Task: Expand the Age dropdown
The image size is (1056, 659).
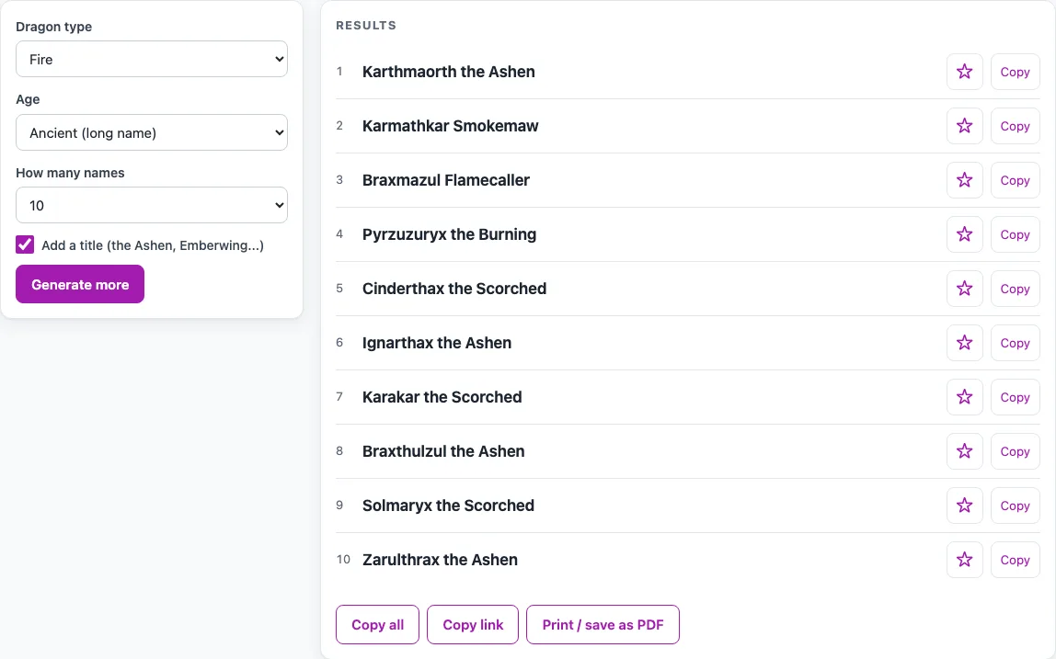Action: (x=152, y=132)
